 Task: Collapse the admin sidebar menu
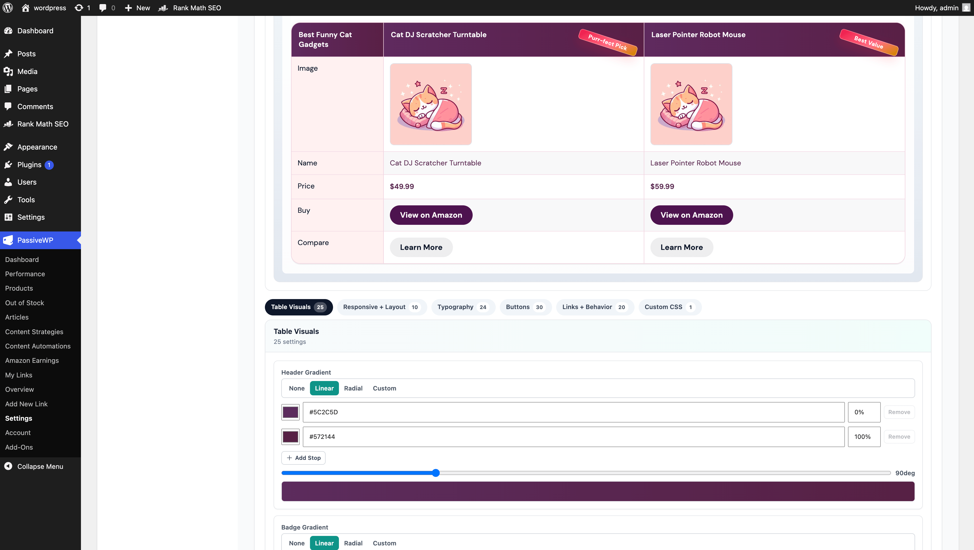pyautogui.click(x=40, y=466)
